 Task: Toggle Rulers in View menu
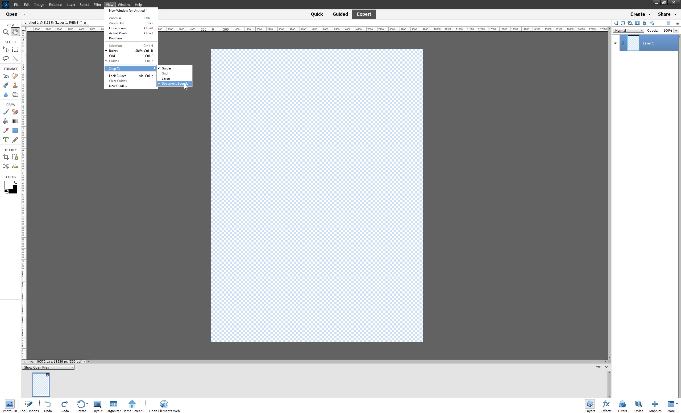coord(113,51)
